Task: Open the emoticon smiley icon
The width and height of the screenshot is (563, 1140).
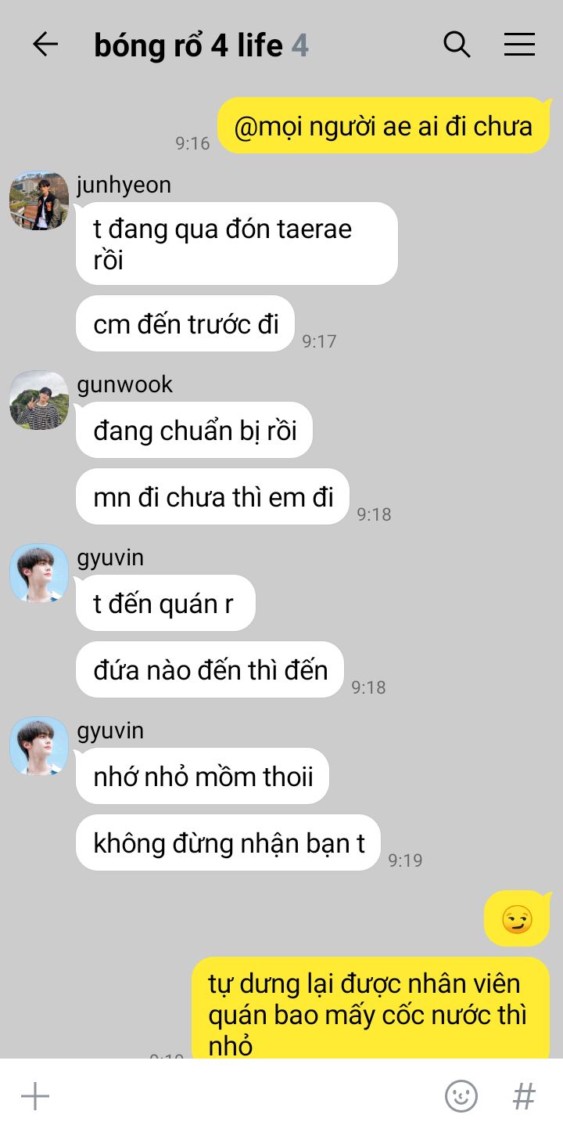Action: pyautogui.click(x=461, y=1096)
